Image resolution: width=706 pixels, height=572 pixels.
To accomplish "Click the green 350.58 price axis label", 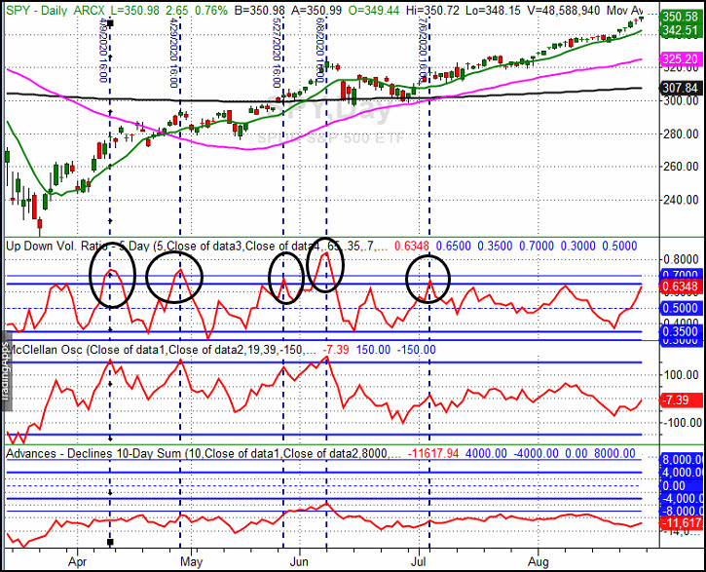I will [x=680, y=18].
